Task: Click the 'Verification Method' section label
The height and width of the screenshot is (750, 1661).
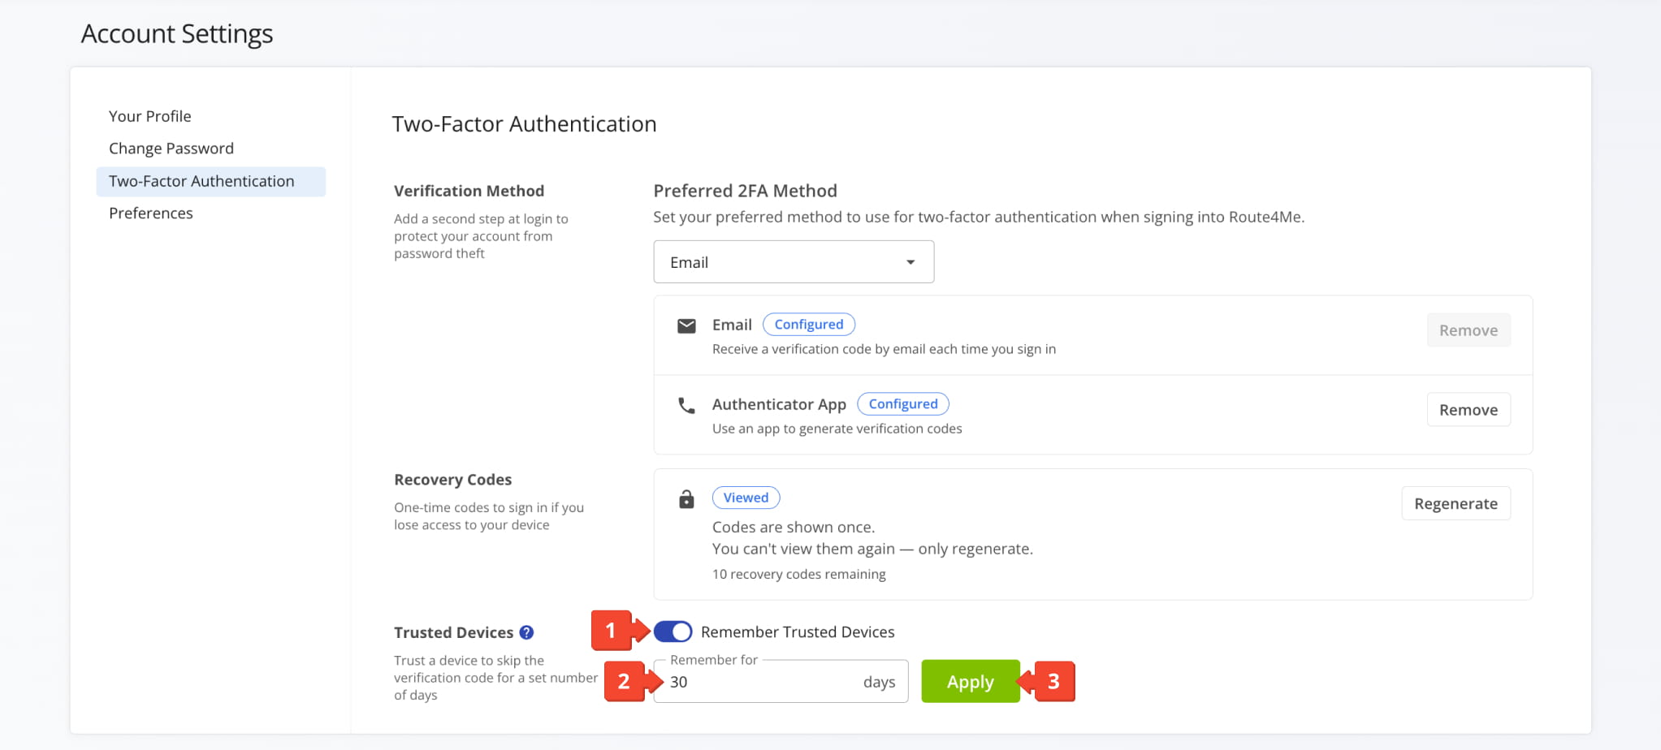Action: click(469, 192)
